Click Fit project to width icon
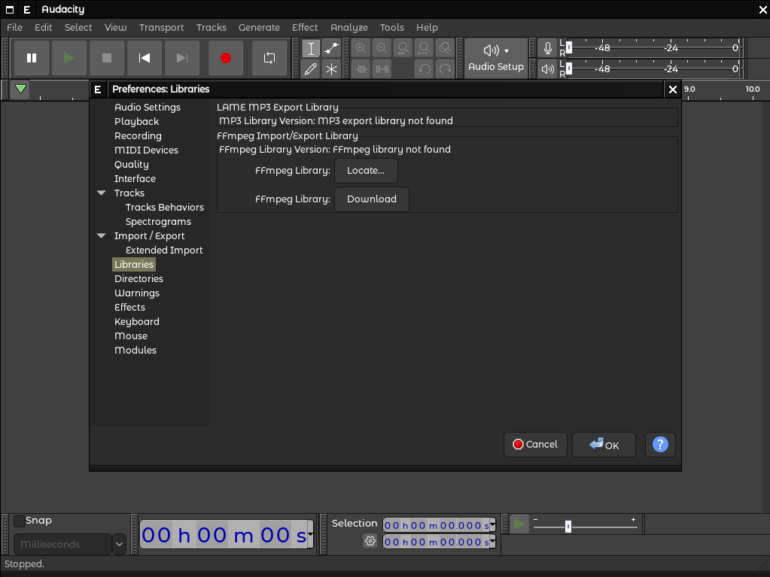 [424, 48]
